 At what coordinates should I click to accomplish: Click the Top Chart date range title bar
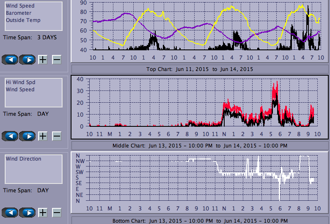point(200,69)
